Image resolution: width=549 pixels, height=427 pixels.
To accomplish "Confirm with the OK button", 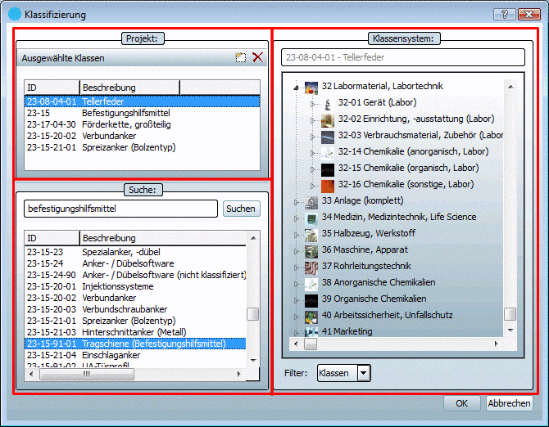I will (461, 403).
